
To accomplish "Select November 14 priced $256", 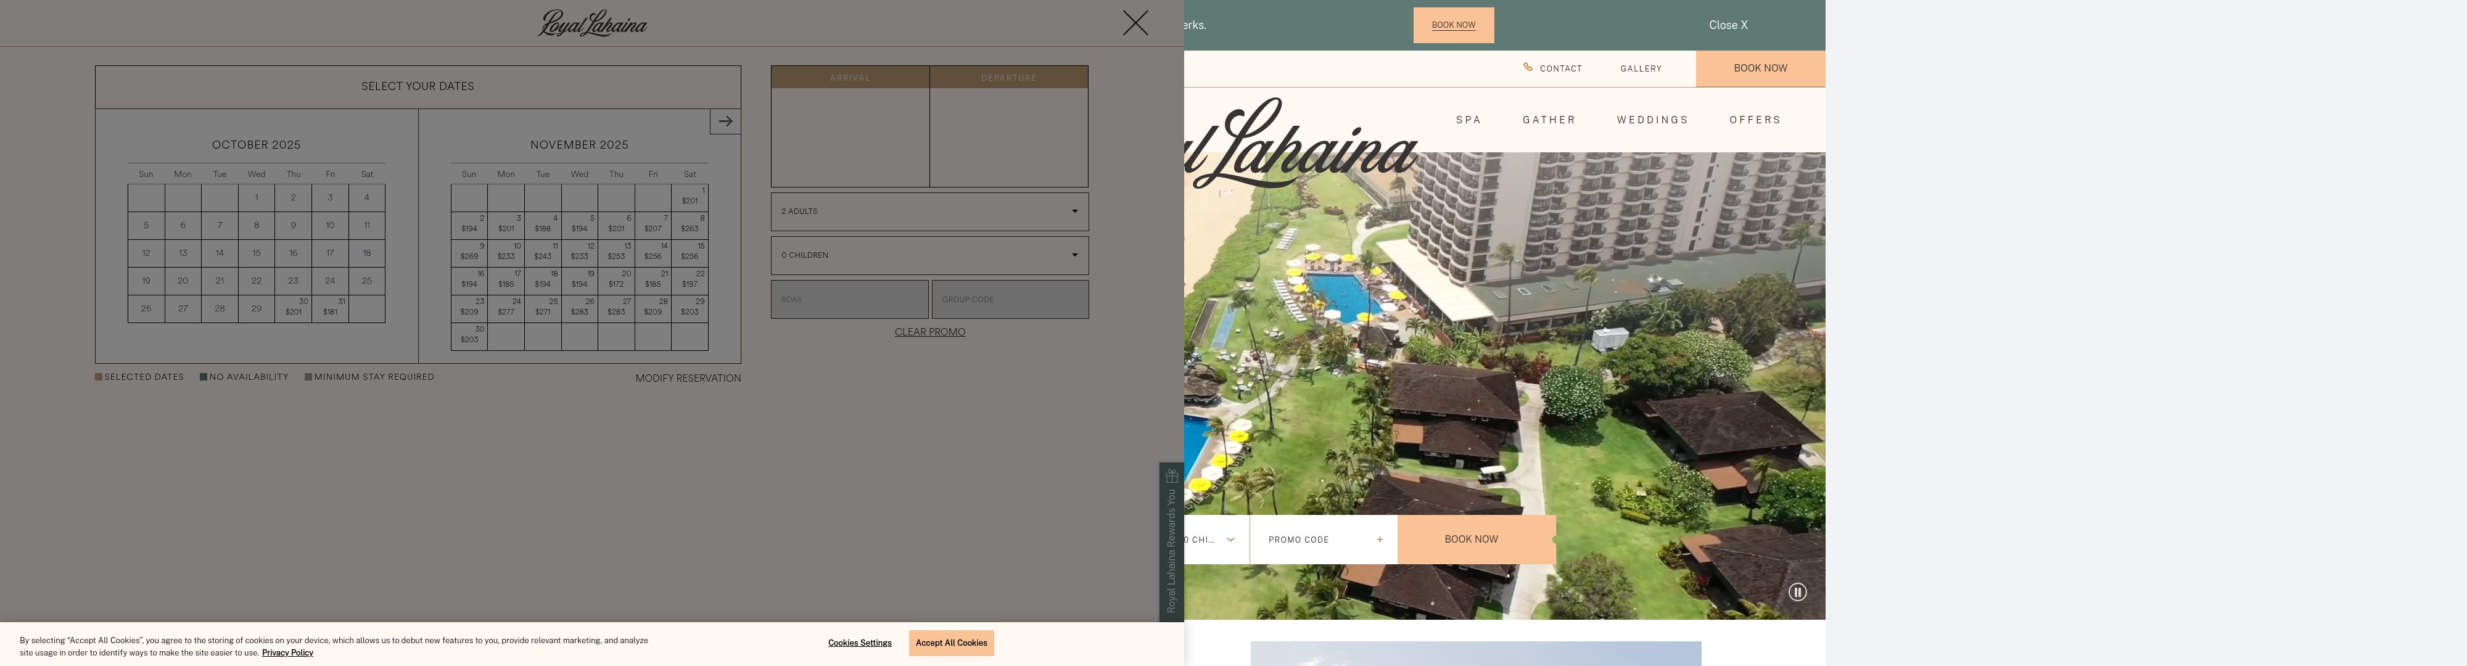I will pyautogui.click(x=653, y=253).
